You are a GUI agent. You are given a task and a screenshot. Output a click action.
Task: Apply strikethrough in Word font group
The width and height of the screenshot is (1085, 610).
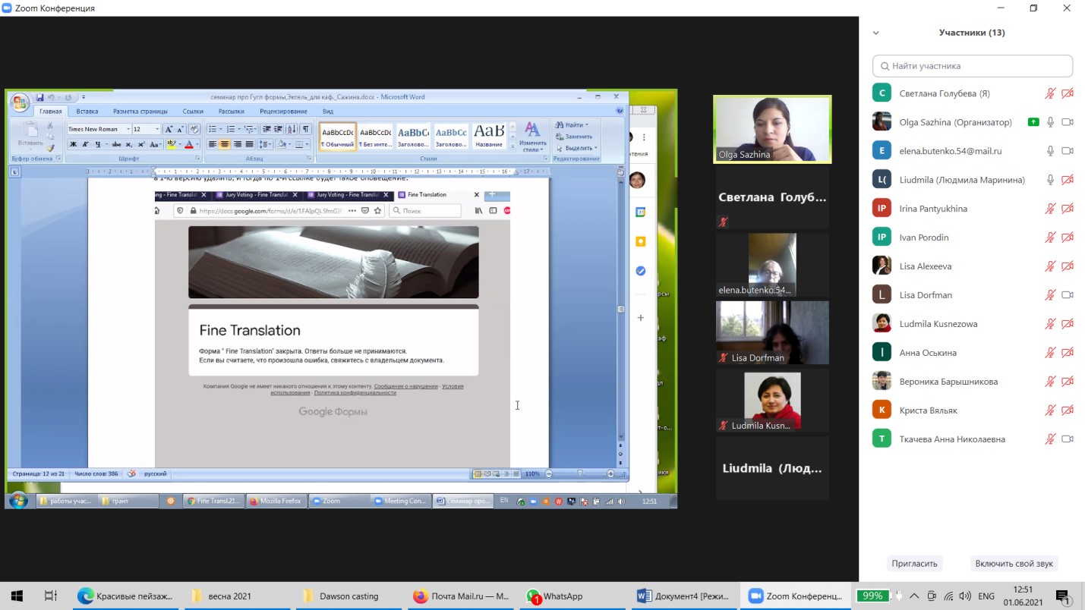click(x=116, y=144)
